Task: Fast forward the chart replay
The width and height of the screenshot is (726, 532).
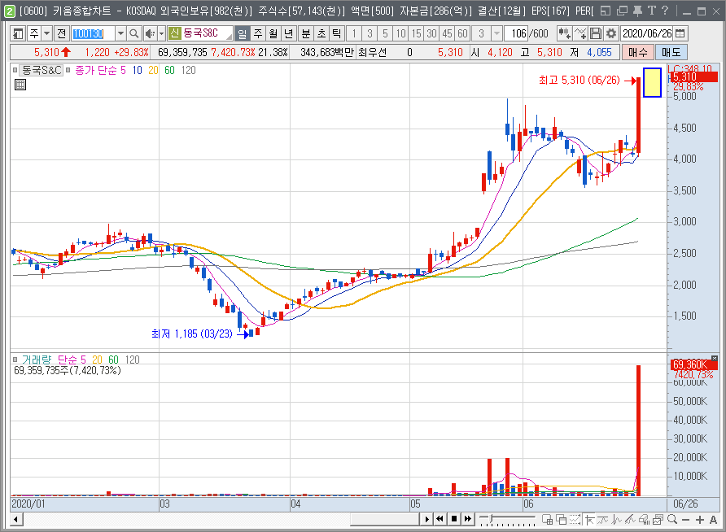Action: 468,519
